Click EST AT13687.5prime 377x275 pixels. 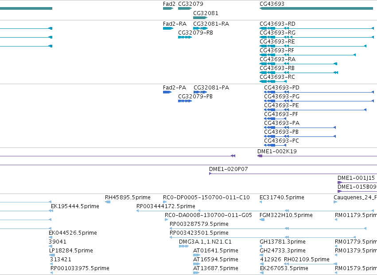[x=216, y=269]
